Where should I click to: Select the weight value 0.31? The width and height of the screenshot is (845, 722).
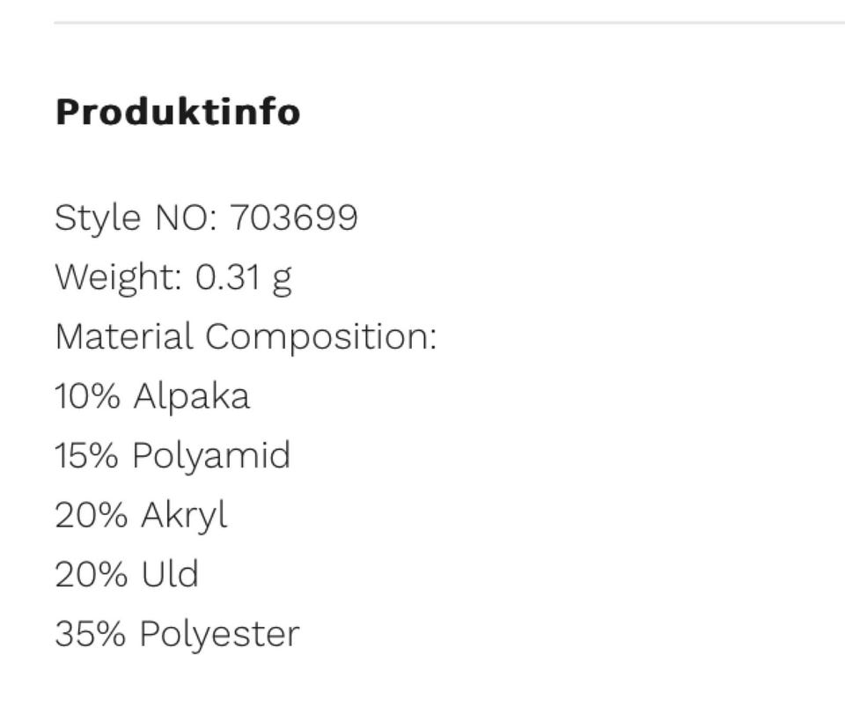(x=228, y=277)
